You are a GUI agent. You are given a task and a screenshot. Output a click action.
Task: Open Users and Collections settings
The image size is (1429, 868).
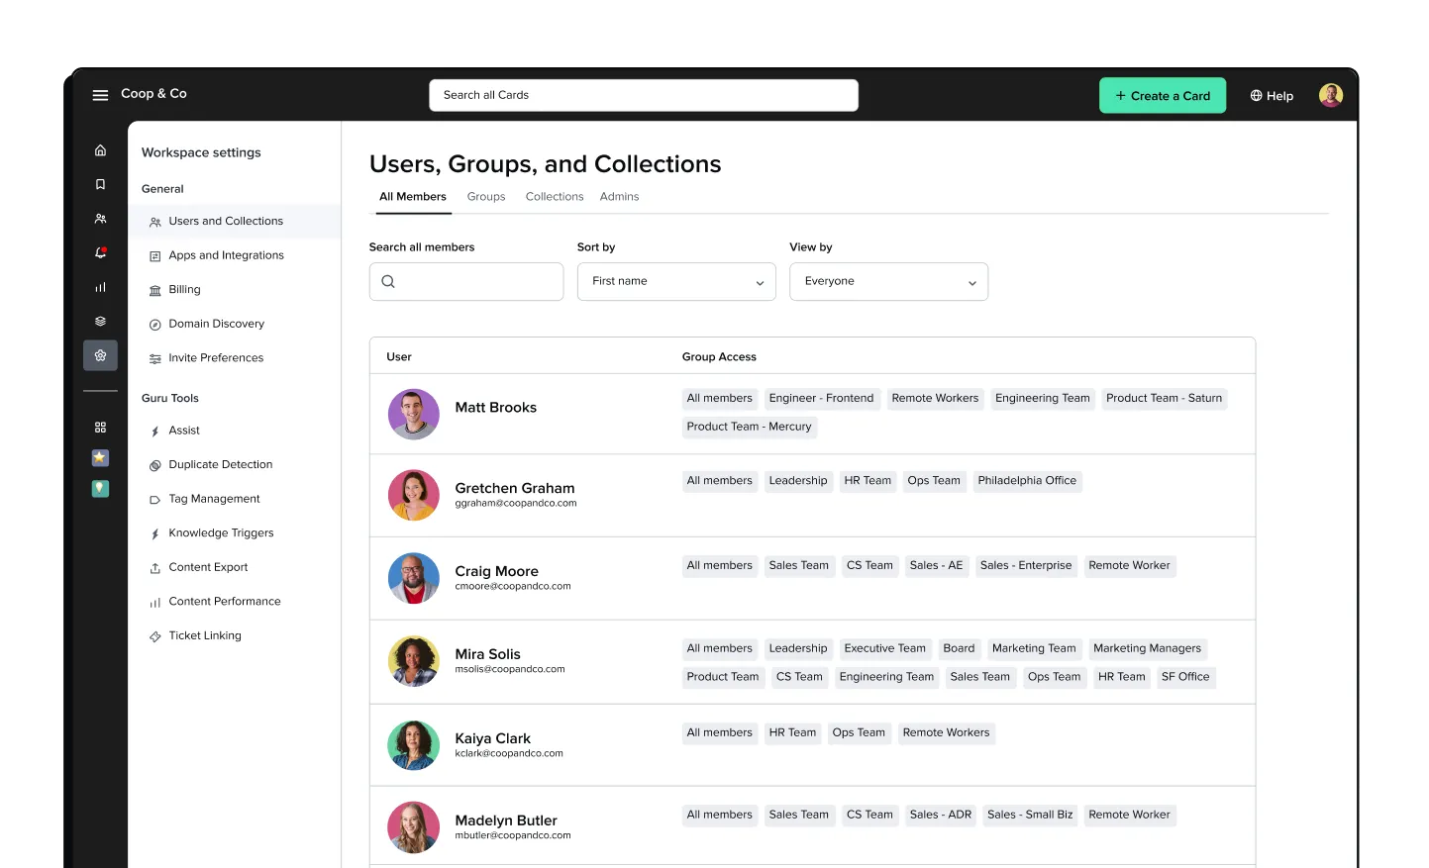(235, 222)
